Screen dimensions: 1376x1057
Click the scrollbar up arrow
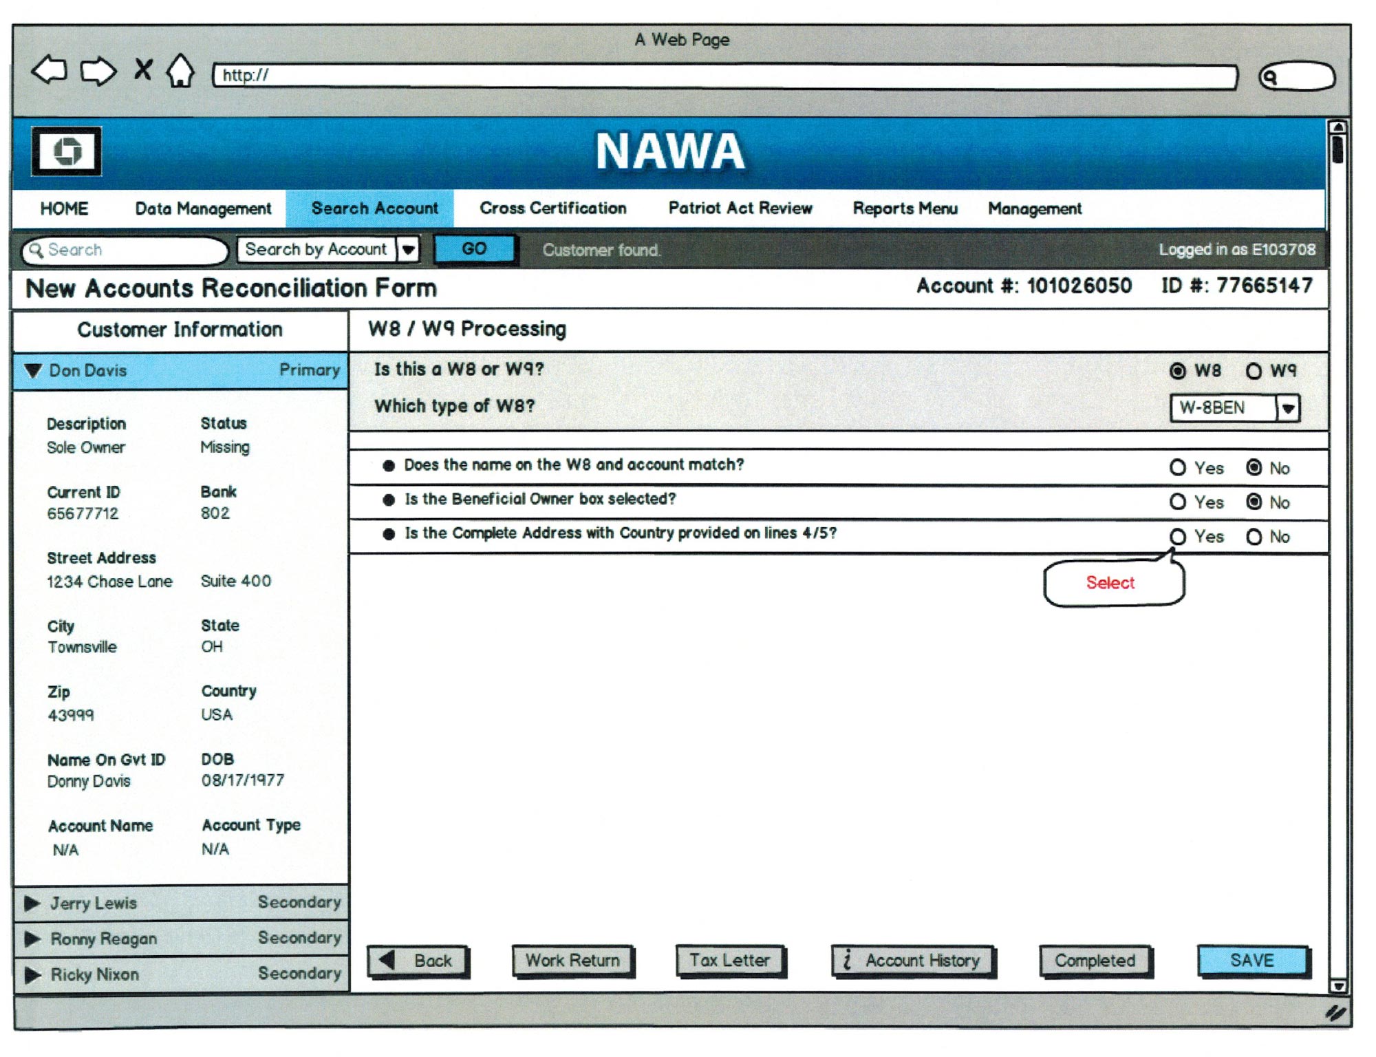coord(1337,127)
